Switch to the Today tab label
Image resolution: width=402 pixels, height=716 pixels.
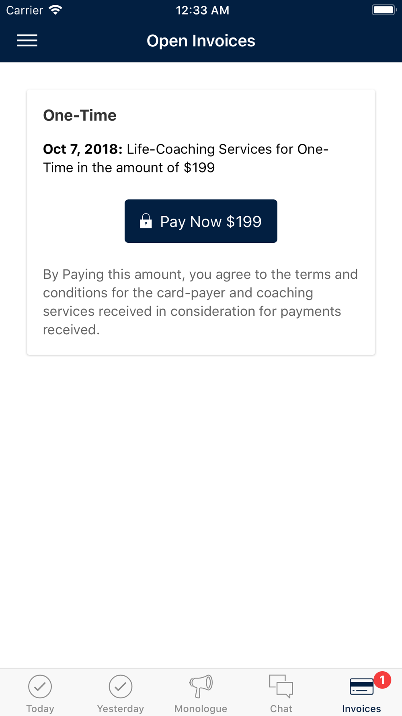40,708
